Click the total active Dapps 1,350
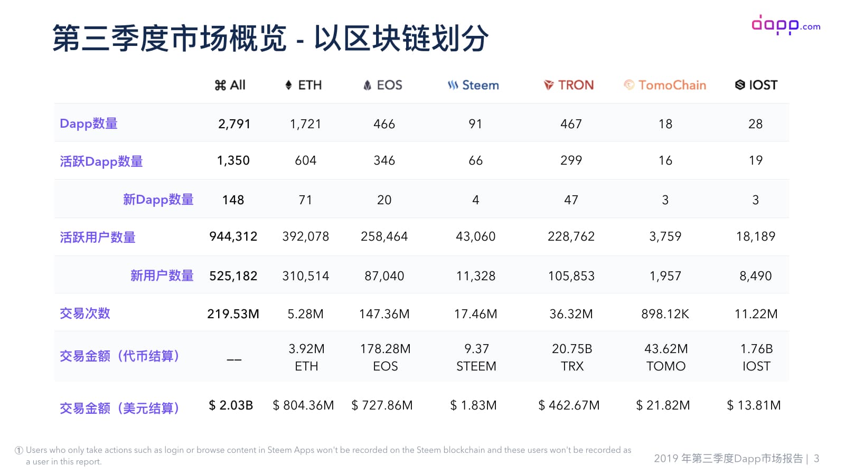The width and height of the screenshot is (845, 475). pos(233,160)
